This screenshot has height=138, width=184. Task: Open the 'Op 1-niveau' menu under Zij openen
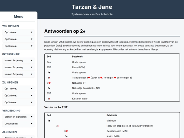click(18, 89)
